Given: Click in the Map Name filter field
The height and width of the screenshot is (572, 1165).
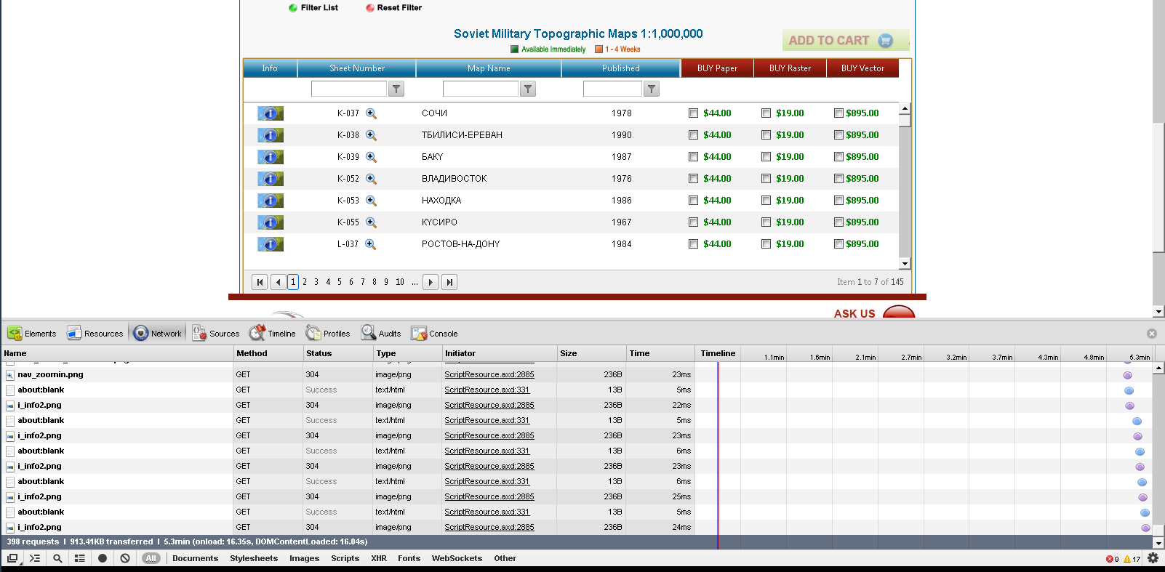Looking at the screenshot, I should pyautogui.click(x=481, y=89).
